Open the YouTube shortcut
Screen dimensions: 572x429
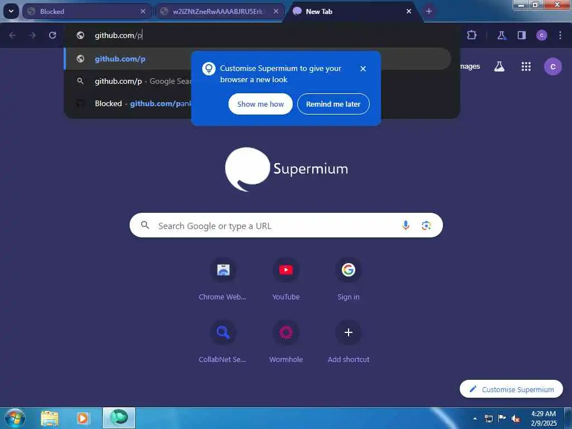click(286, 279)
